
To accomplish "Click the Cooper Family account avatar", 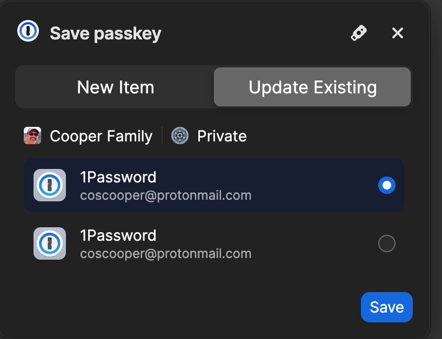I will tap(32, 135).
